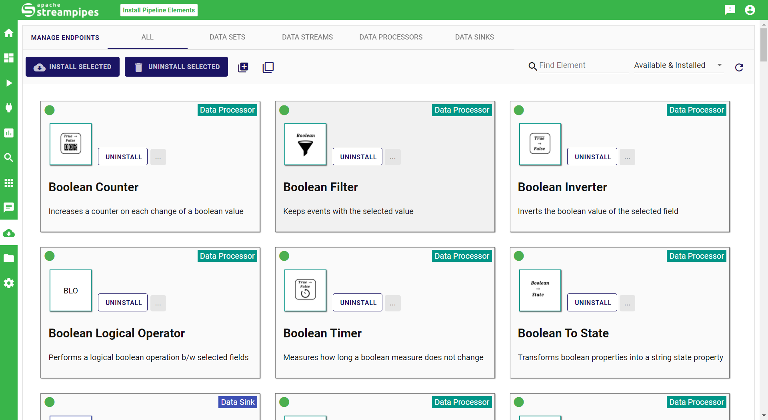Expand more options for Boolean Timer
This screenshot has height=420, width=768.
coord(393,303)
